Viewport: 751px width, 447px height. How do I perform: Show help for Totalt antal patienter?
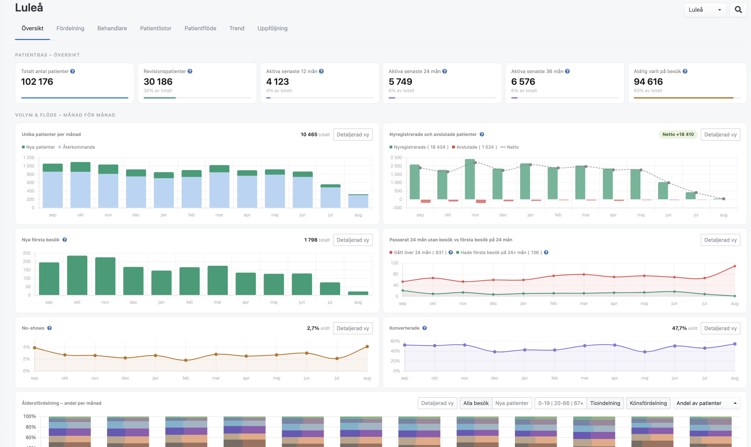click(73, 71)
